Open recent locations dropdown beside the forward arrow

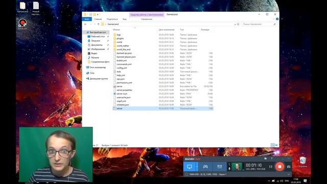click(x=95, y=24)
